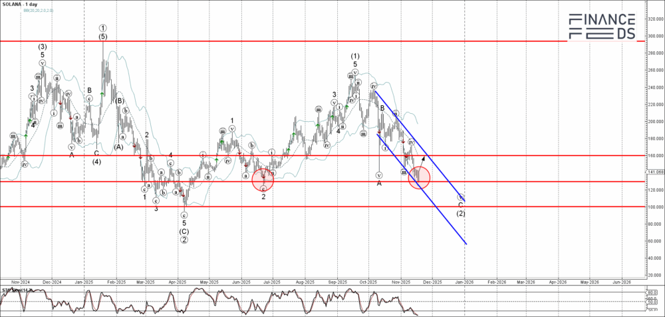Click the 240.000 price axis label
This screenshot has height=317, width=665.
tap(656, 87)
